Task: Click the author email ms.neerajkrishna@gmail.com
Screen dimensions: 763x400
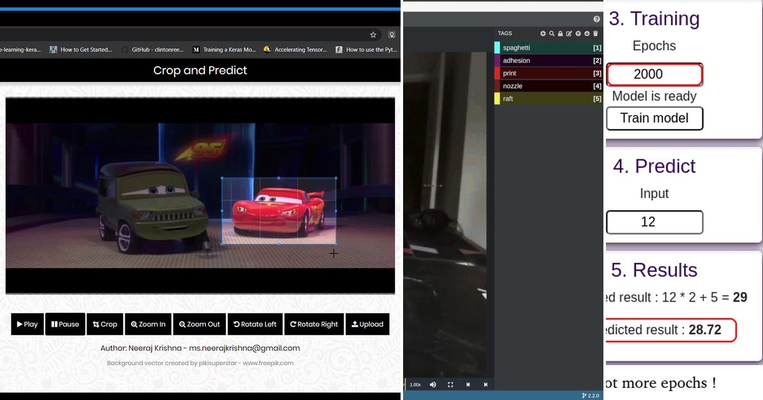Action: 244,348
